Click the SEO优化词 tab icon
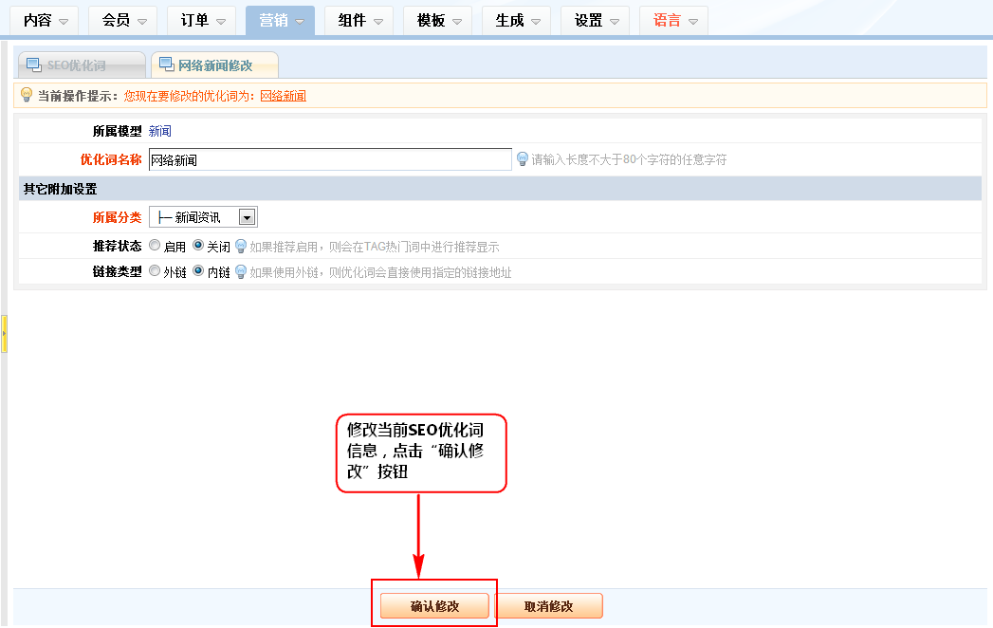This screenshot has height=628, width=993. [34, 65]
